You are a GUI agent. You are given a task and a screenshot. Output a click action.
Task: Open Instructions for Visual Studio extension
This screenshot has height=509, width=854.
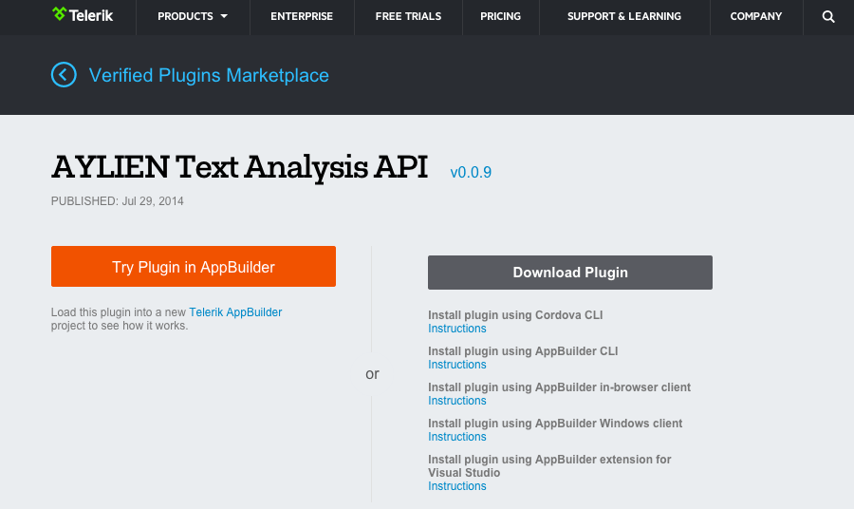pos(457,486)
